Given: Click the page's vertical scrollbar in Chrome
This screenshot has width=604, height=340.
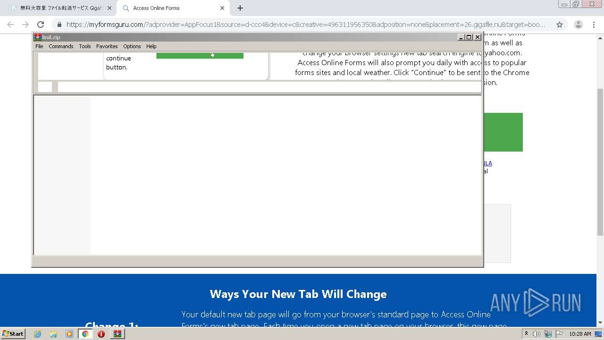Looking at the screenshot, I should point(600,162).
